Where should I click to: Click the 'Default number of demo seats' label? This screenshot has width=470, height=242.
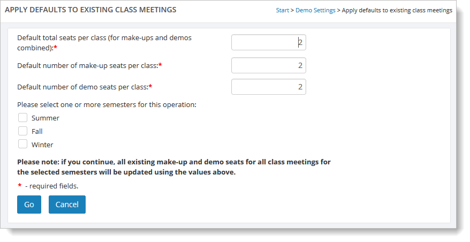(x=85, y=87)
